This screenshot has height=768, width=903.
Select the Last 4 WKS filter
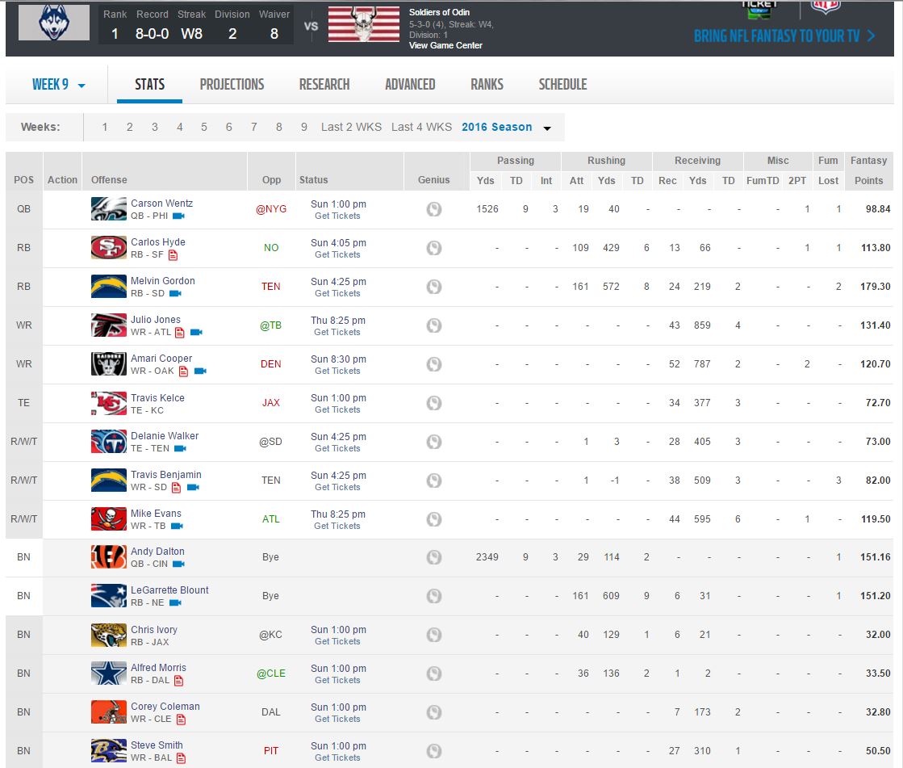421,127
